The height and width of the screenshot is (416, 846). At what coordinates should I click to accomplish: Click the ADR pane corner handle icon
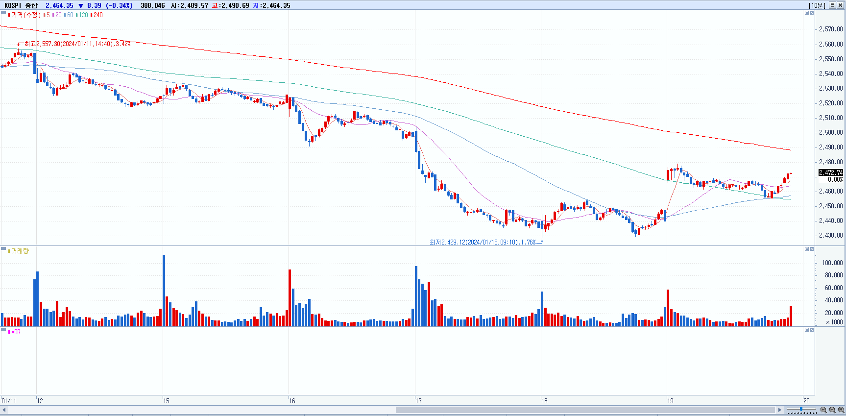click(x=3, y=330)
